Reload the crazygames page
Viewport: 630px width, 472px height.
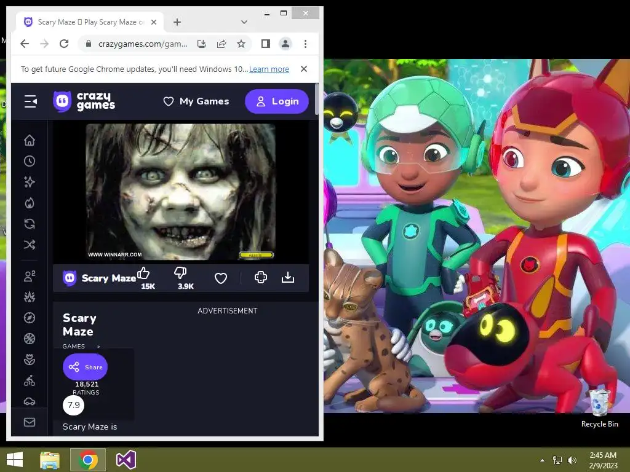coord(64,44)
